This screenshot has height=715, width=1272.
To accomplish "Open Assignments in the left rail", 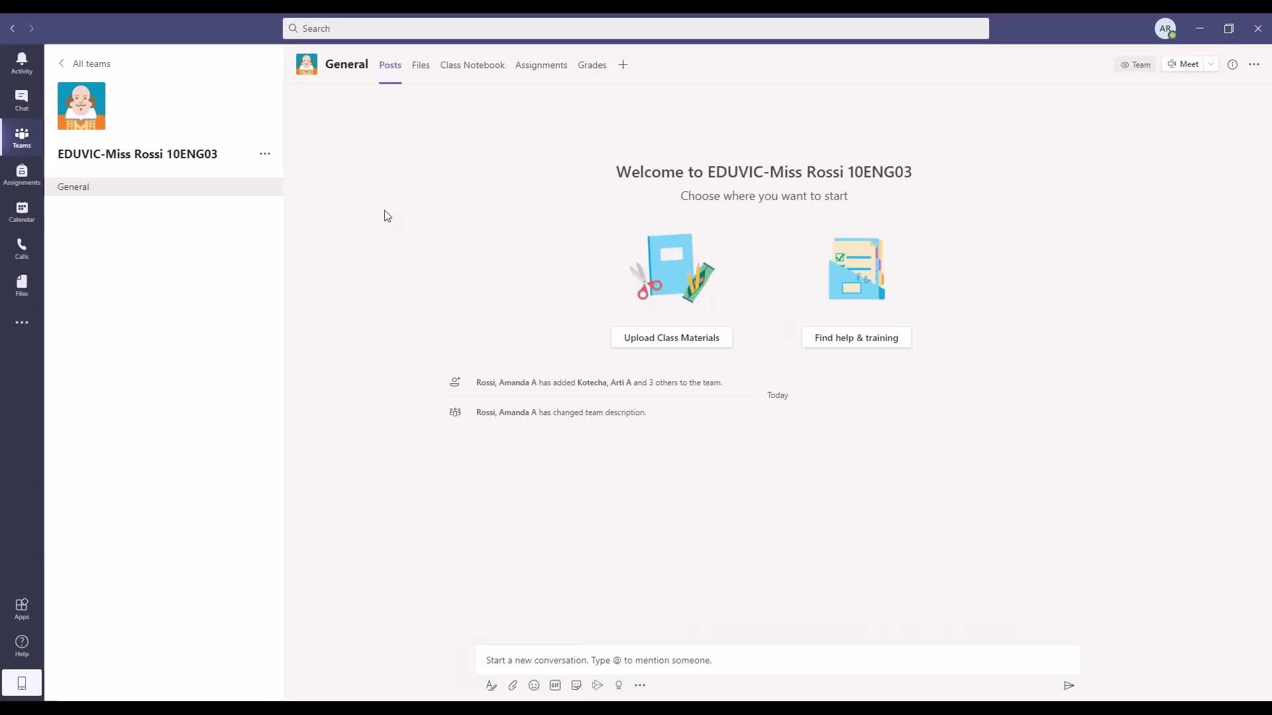I will pyautogui.click(x=22, y=174).
